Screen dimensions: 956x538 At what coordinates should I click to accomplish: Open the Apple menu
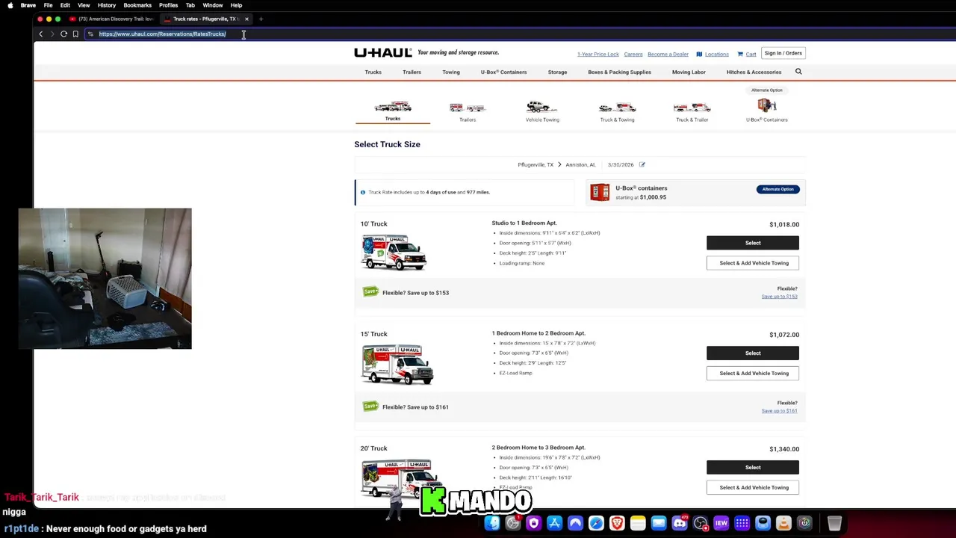tap(10, 5)
